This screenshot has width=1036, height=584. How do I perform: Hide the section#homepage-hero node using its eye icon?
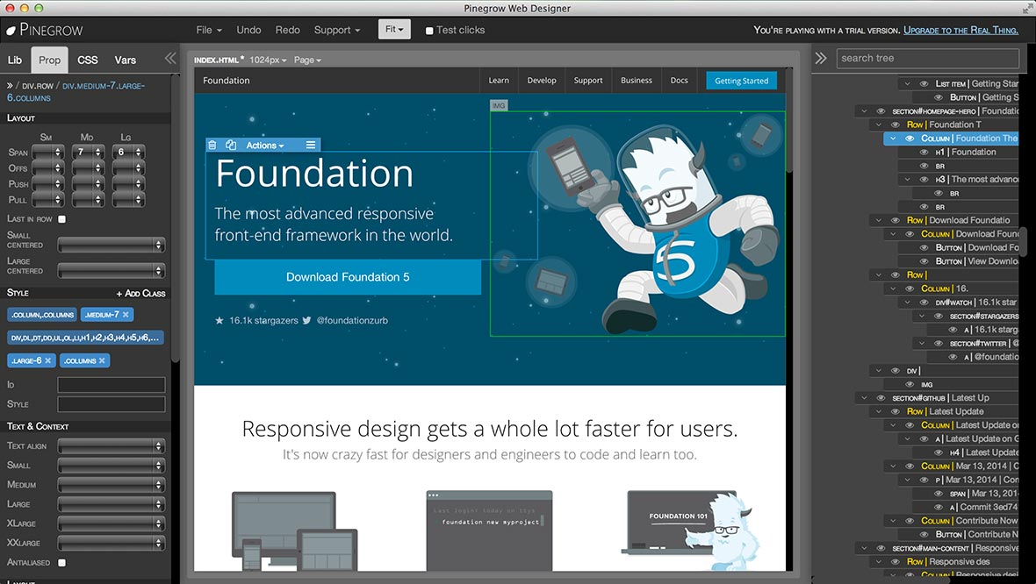881,110
